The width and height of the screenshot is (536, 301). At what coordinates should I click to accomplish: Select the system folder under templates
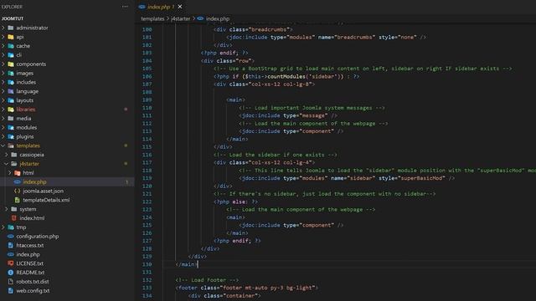(x=28, y=209)
